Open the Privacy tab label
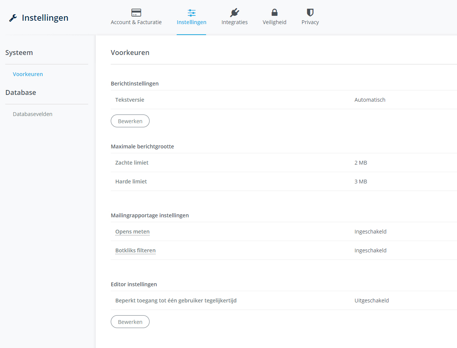 310,22
